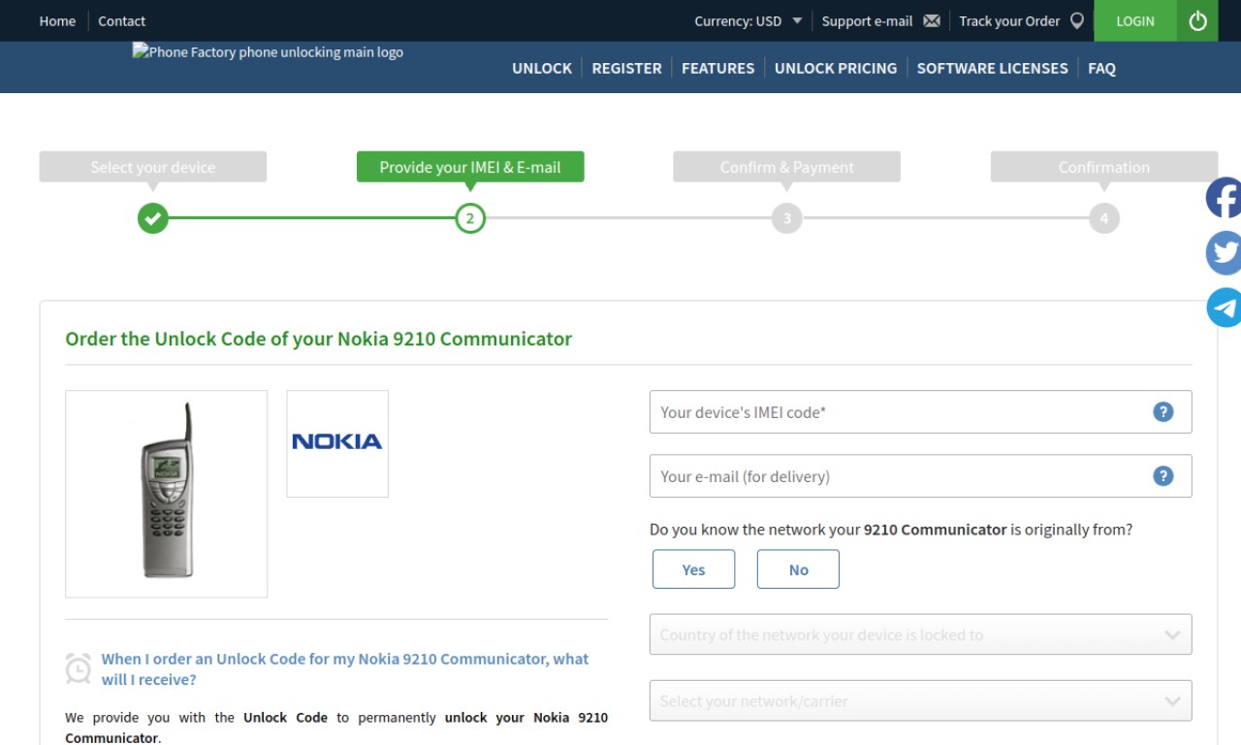
Task: Open the Contact link
Action: click(121, 20)
